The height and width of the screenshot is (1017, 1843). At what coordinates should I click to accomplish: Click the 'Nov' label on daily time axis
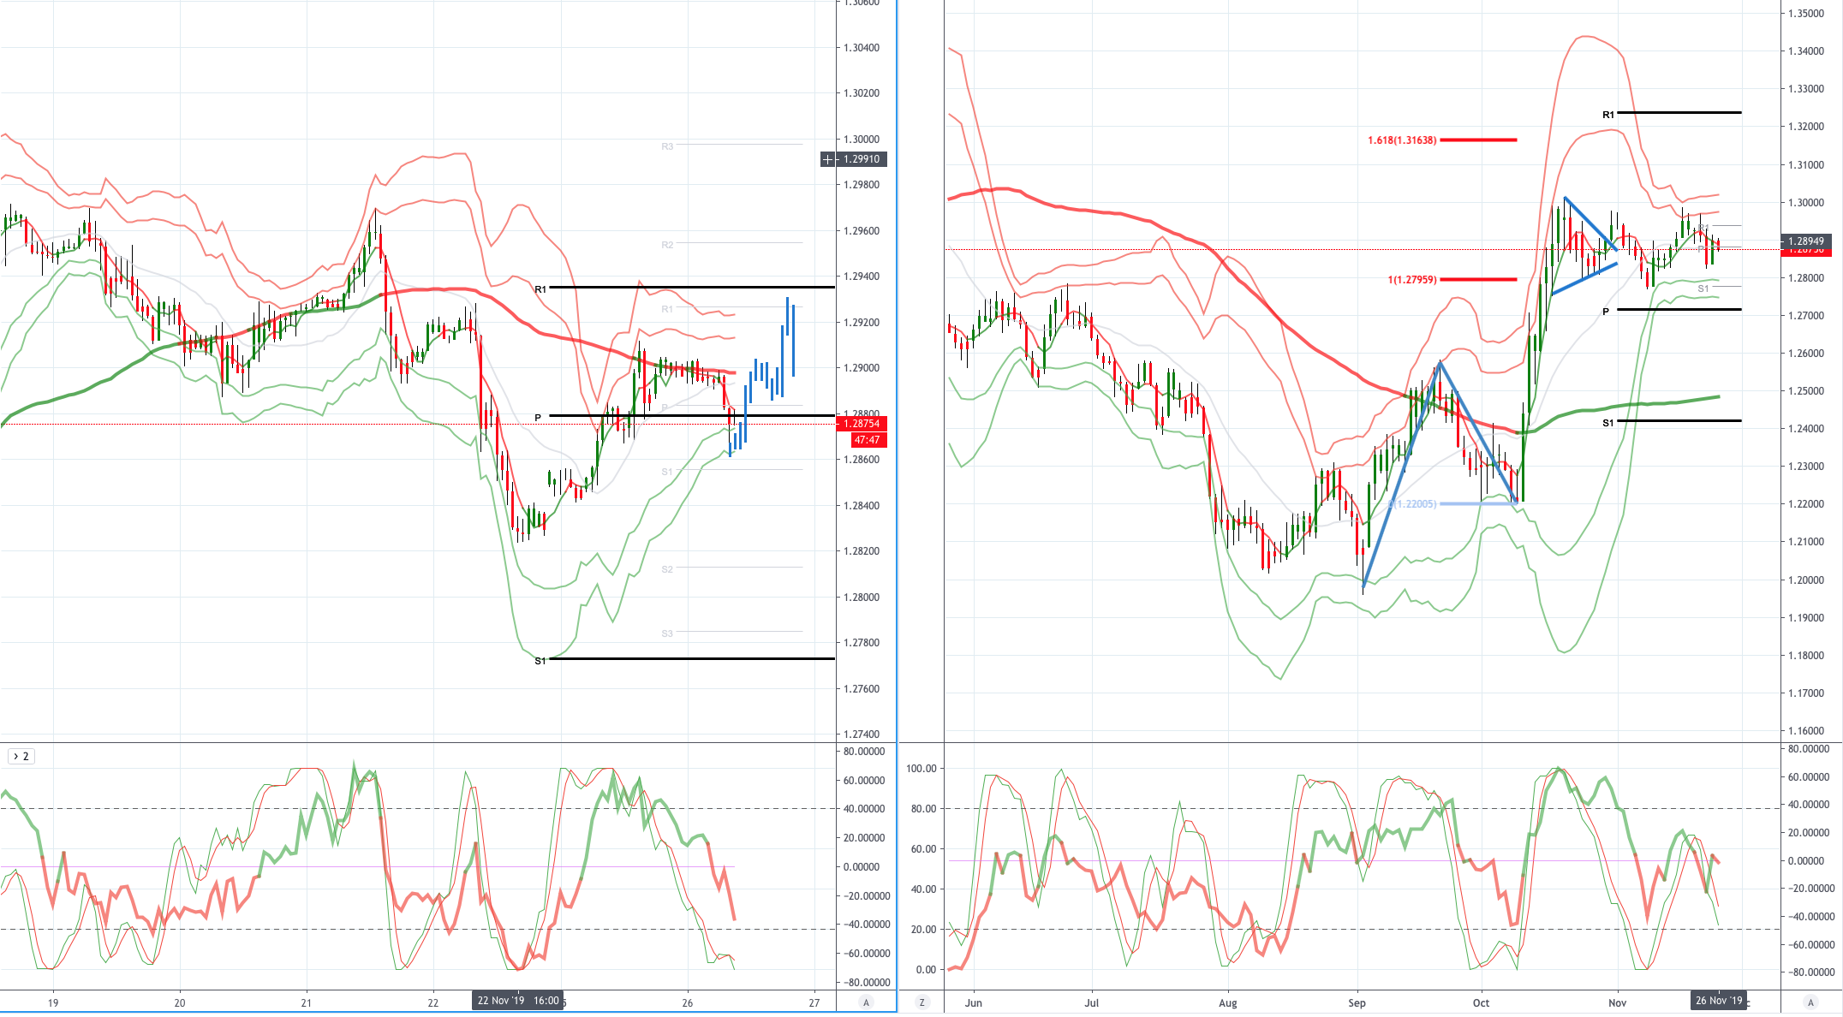click(1618, 1002)
